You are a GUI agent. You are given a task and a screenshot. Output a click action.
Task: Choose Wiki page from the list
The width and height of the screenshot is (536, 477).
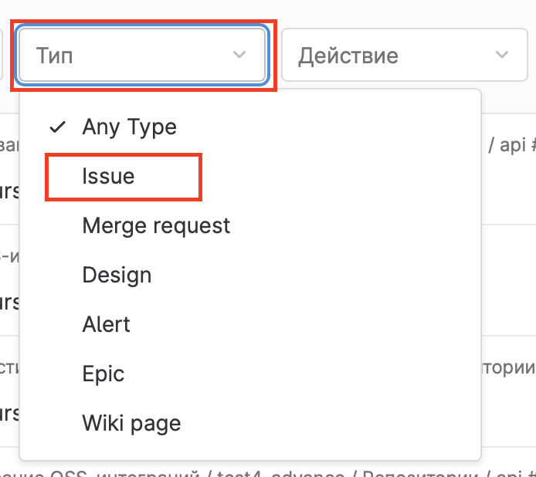pos(131,424)
